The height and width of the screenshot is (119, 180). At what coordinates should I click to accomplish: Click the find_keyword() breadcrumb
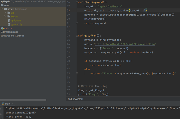[75, 99]
